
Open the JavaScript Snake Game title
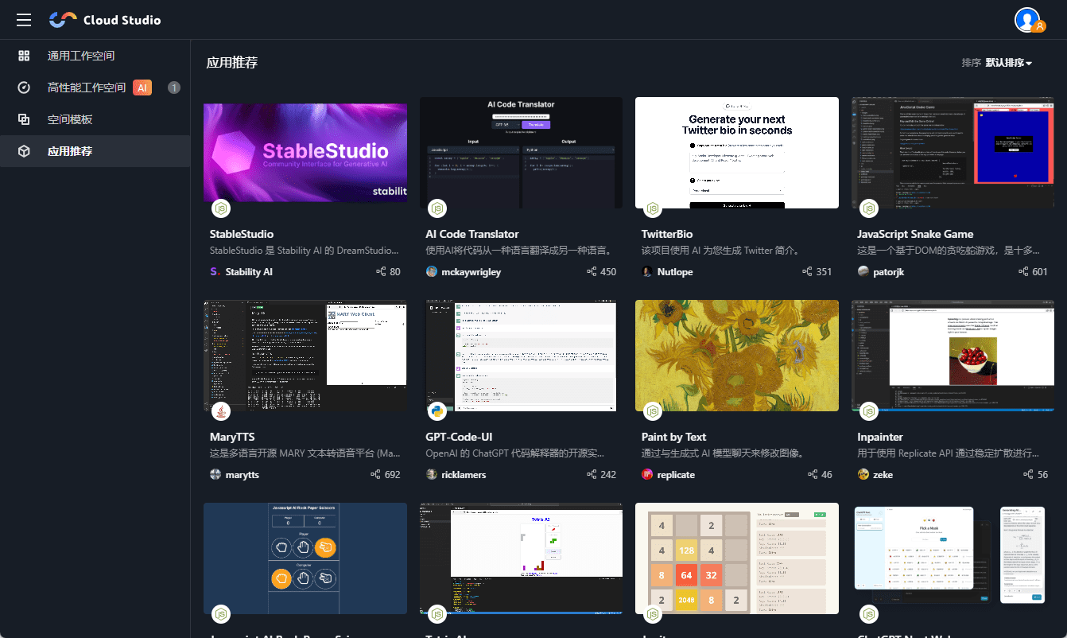pos(916,234)
